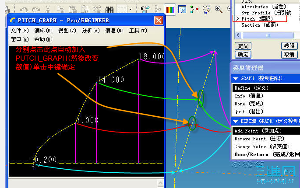This screenshot has width=300, height=188.
Task: Click the orient mode magnifier icon
Action: point(206,9)
